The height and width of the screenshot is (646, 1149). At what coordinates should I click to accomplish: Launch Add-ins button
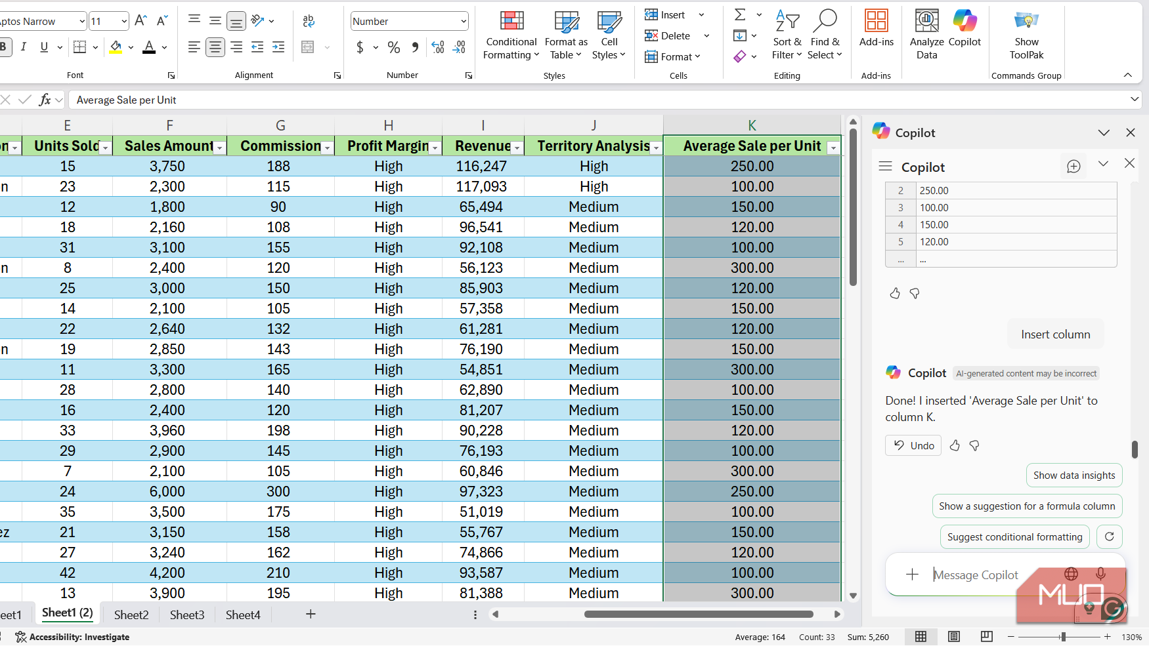point(876,30)
